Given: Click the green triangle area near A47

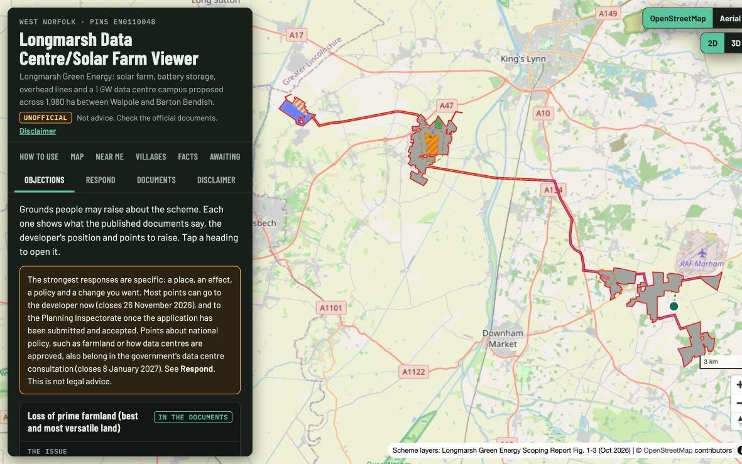Looking at the screenshot, I should click(x=439, y=123).
